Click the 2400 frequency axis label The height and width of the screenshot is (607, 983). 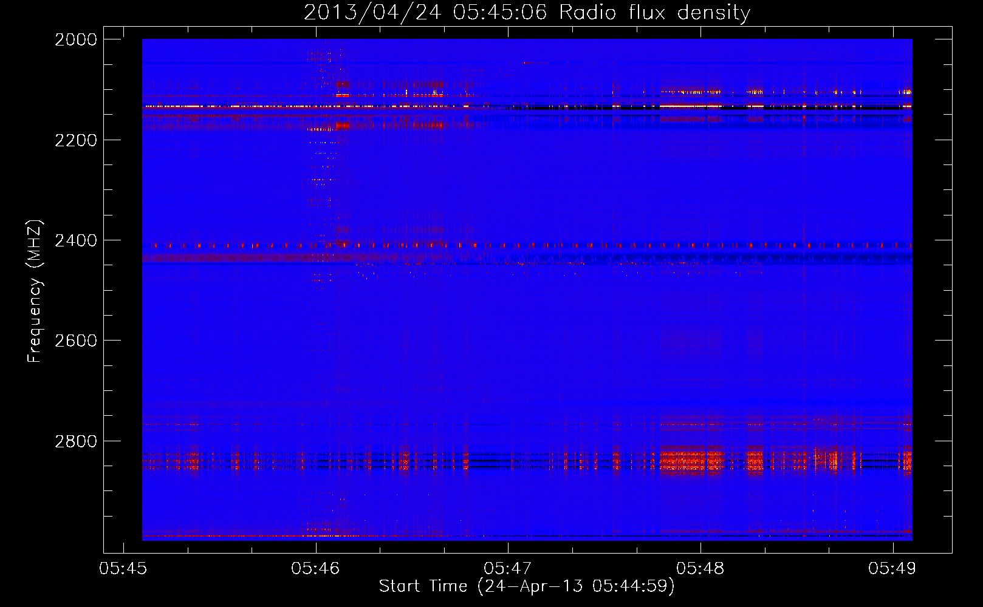(76, 240)
